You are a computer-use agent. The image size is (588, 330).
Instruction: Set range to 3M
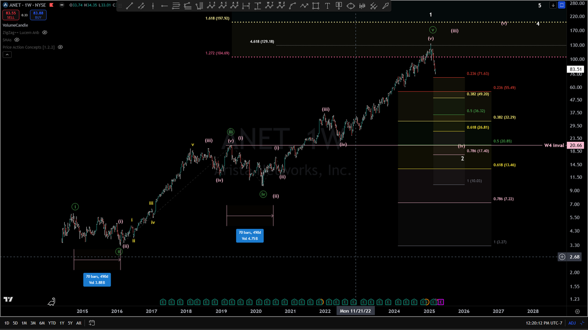pos(33,323)
